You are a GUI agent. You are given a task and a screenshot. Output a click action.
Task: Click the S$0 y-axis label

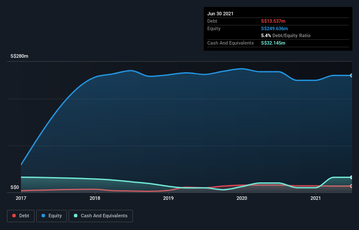[15, 187]
